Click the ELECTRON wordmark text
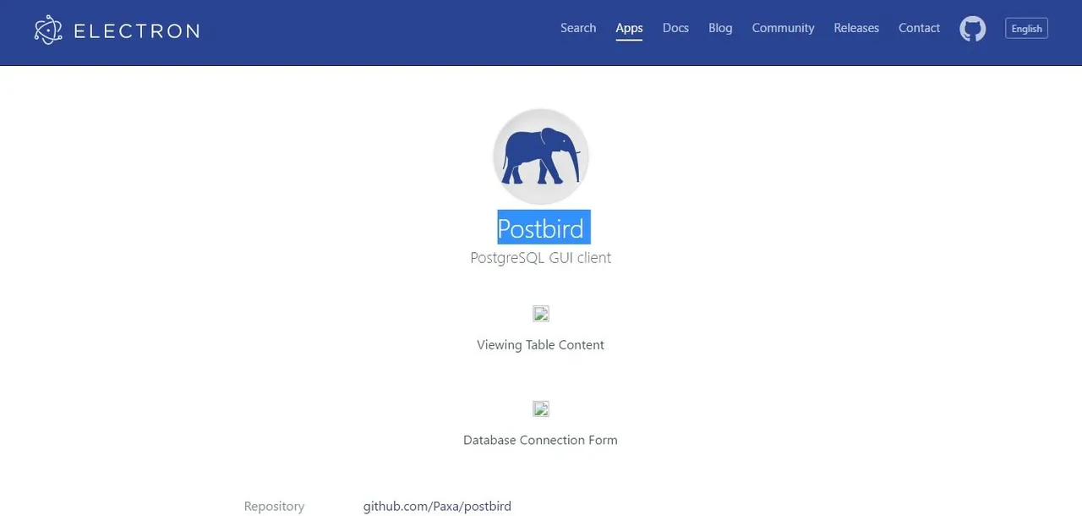This screenshot has width=1082, height=516. click(137, 31)
